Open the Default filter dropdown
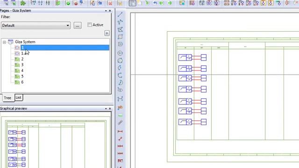This screenshot has height=168, width=299. 36,26
